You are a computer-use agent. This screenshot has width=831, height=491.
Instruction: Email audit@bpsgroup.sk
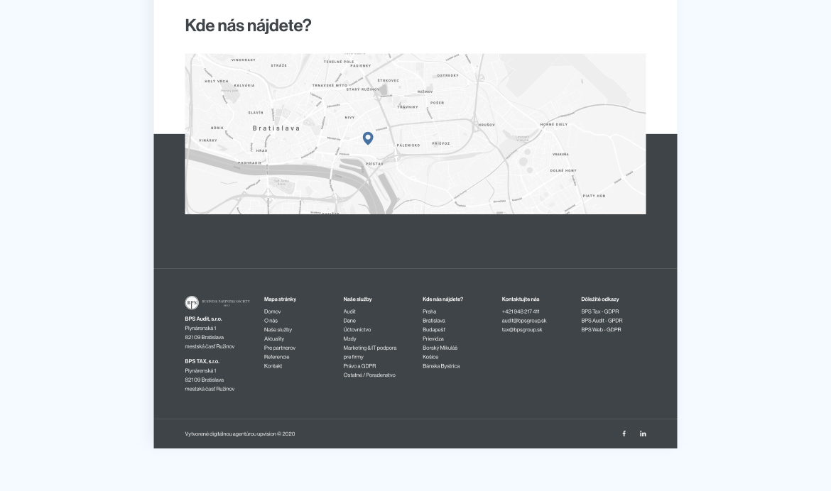[524, 321]
